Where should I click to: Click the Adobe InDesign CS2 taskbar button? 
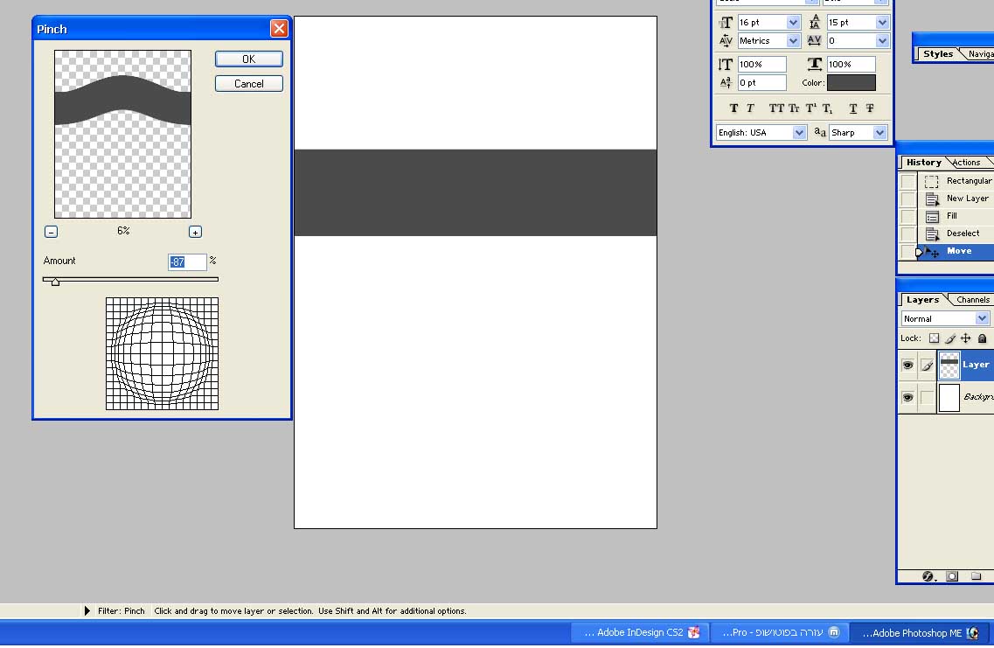642,632
